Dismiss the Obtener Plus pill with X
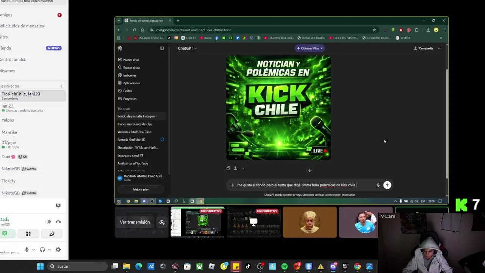 tap(321, 48)
